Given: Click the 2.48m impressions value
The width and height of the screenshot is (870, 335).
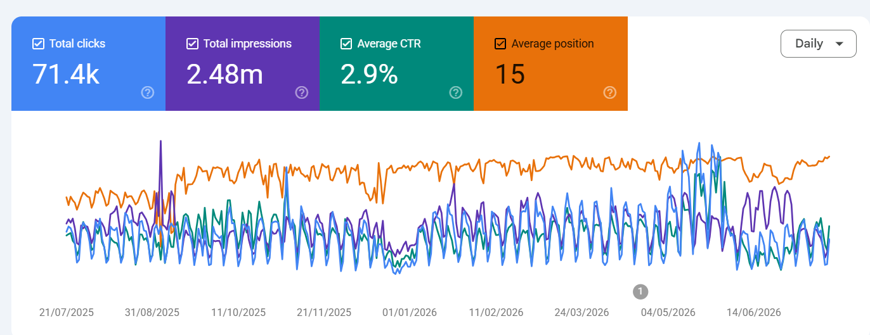Looking at the screenshot, I should pyautogui.click(x=224, y=75).
